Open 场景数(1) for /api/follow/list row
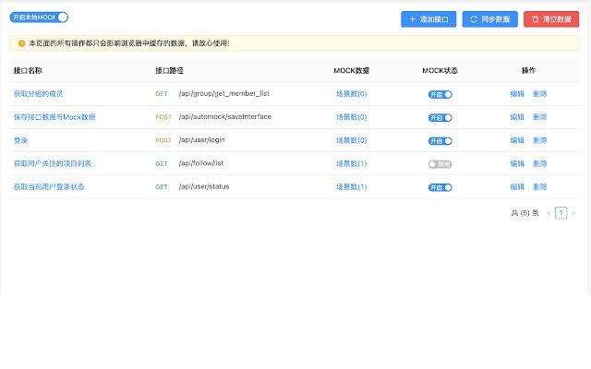Viewport: 591px width, 369px height. pos(351,164)
